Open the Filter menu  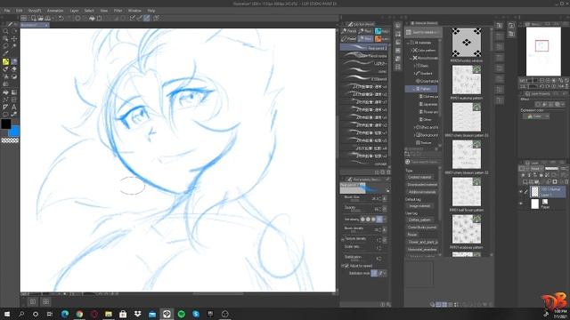pos(118,11)
